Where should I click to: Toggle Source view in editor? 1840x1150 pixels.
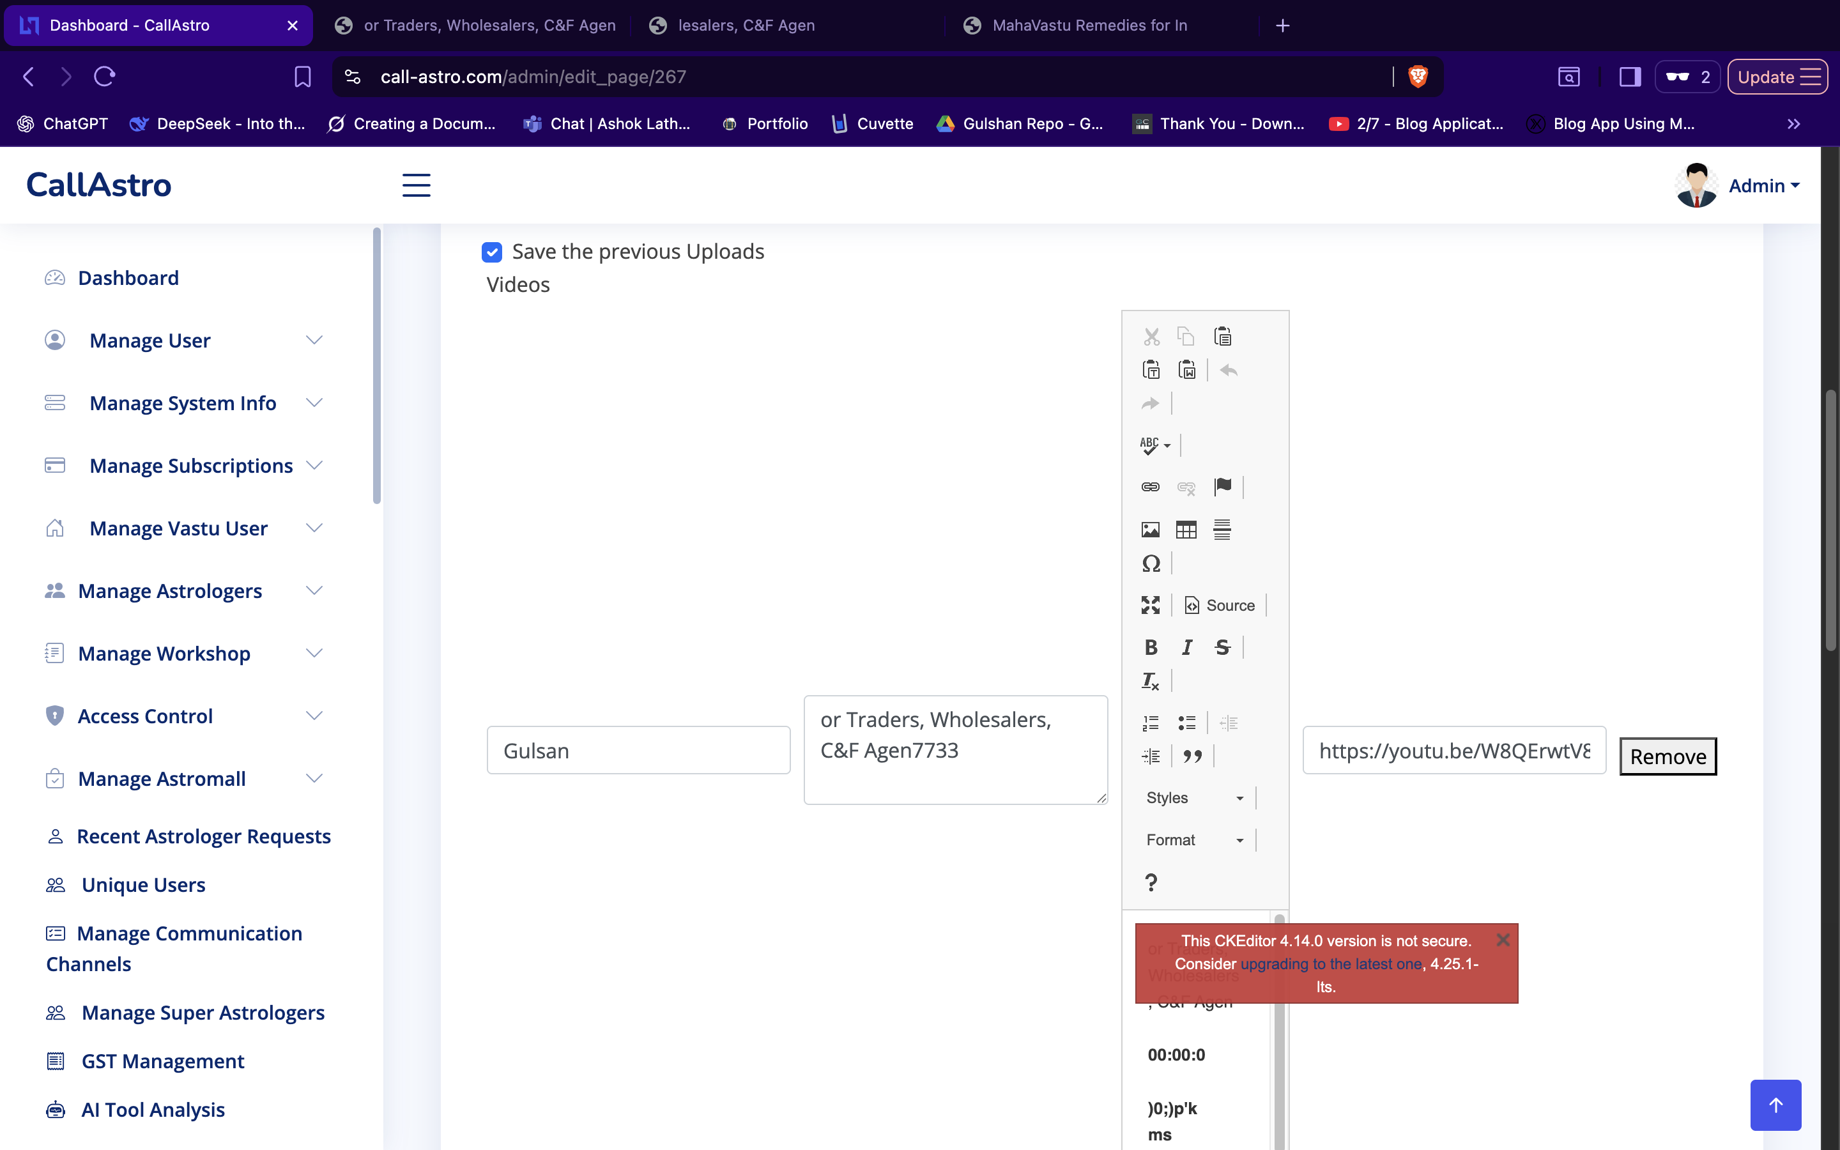click(1220, 606)
